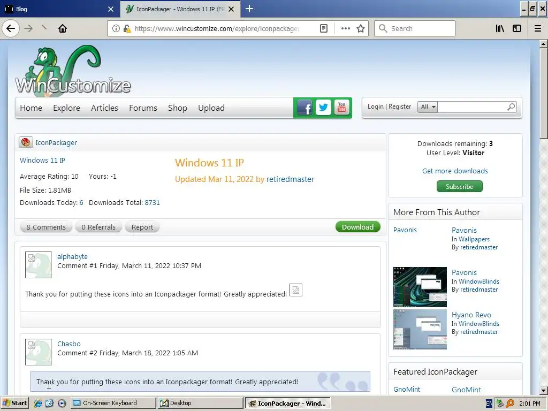Close the Blog tab
Screen dimensions: 548x411
tap(111, 9)
